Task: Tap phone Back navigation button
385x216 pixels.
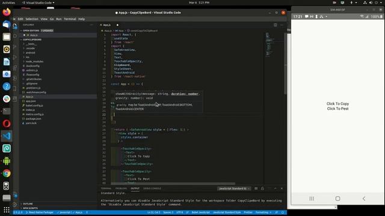Action: click(x=364, y=199)
